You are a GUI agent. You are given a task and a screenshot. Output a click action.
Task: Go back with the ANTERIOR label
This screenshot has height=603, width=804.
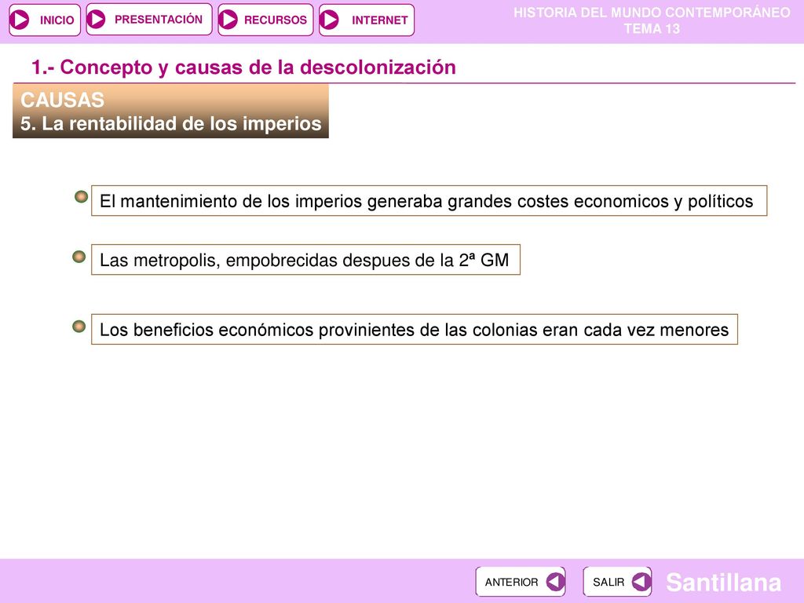click(x=511, y=582)
